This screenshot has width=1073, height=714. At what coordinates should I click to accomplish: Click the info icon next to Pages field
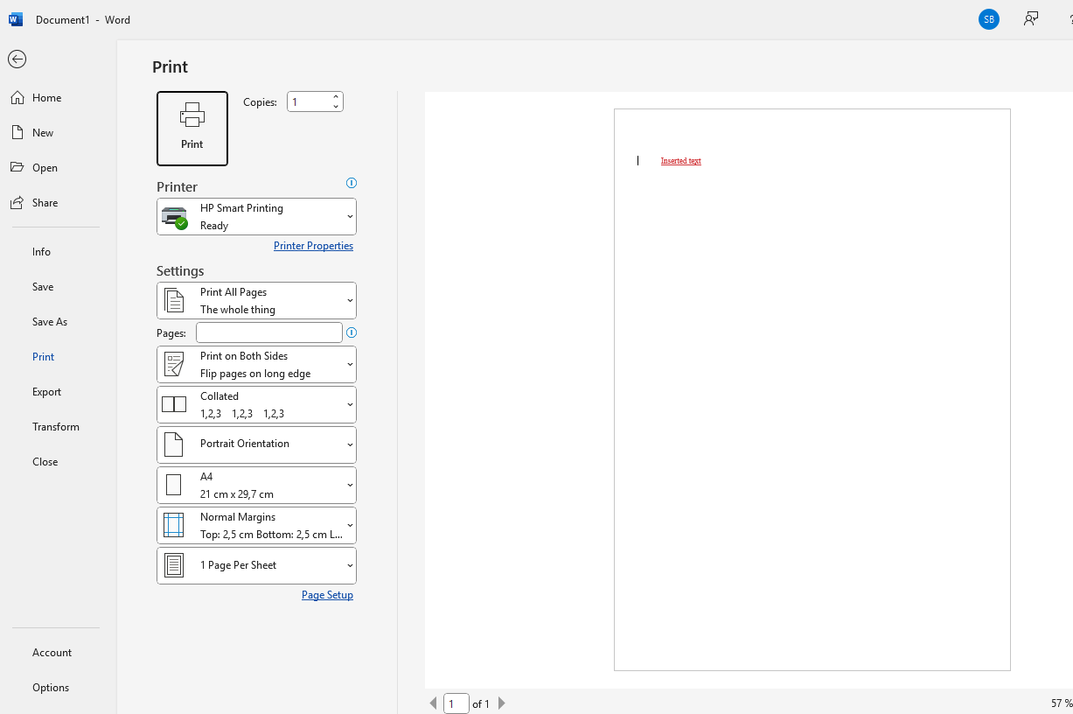[351, 332]
